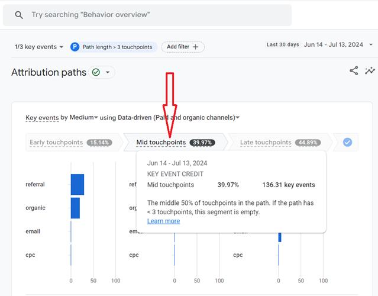Click the email label in Early chart

[33, 231]
